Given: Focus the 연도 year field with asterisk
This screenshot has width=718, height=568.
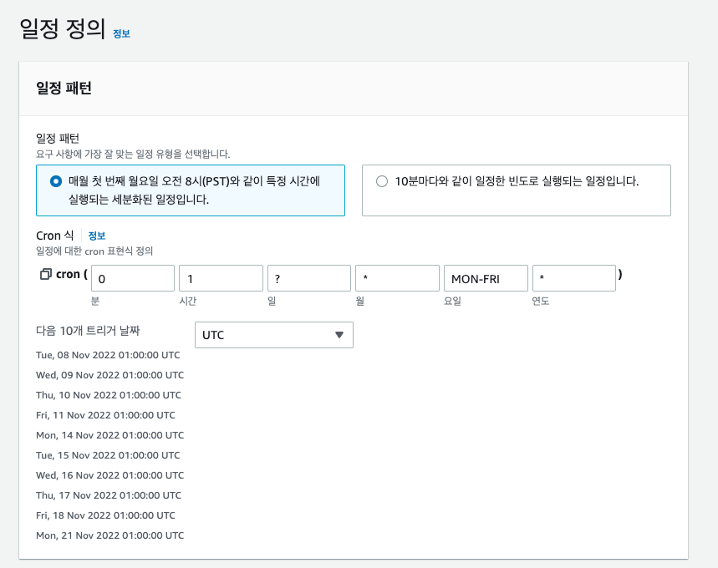Looking at the screenshot, I should pos(574,278).
